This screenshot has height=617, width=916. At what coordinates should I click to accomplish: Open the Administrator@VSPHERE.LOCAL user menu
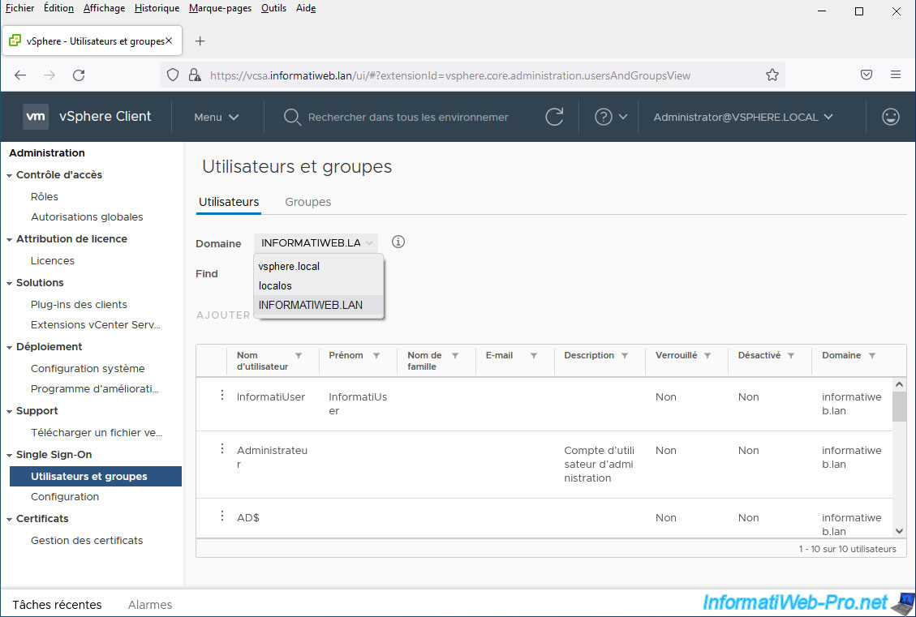point(743,118)
